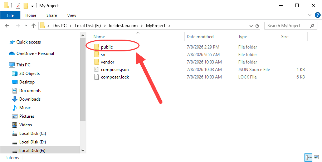Click the Properties quick access toolbar icon

(x=18, y=6)
